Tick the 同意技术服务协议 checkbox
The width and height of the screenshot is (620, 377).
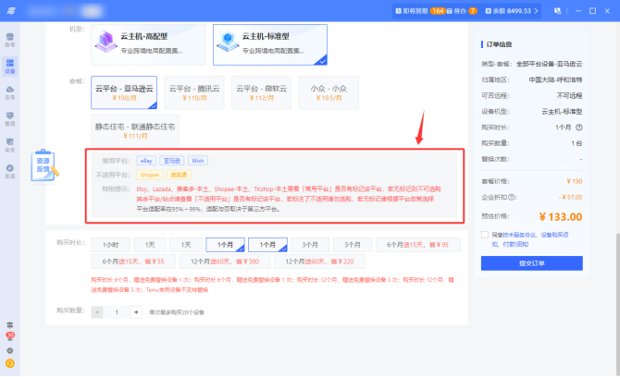point(485,235)
